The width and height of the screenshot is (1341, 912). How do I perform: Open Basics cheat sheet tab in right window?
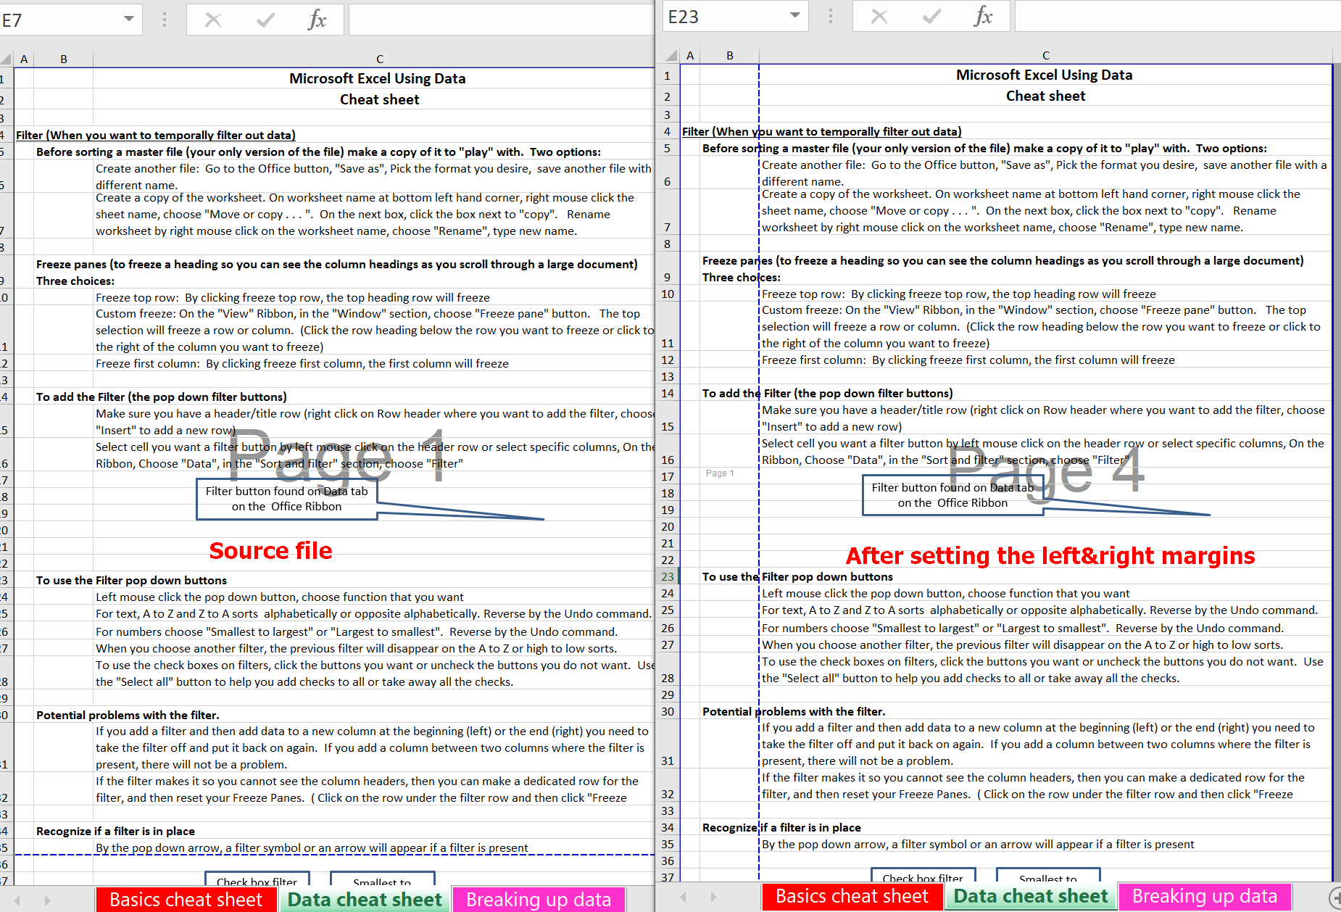pos(852,896)
